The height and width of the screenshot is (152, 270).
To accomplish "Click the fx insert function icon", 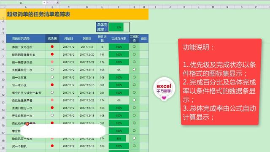I will click(57, 3).
